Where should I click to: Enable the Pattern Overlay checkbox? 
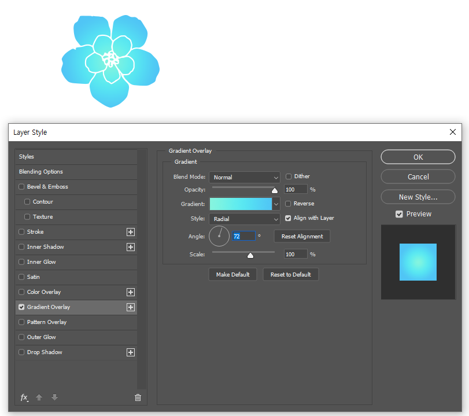pyautogui.click(x=21, y=322)
